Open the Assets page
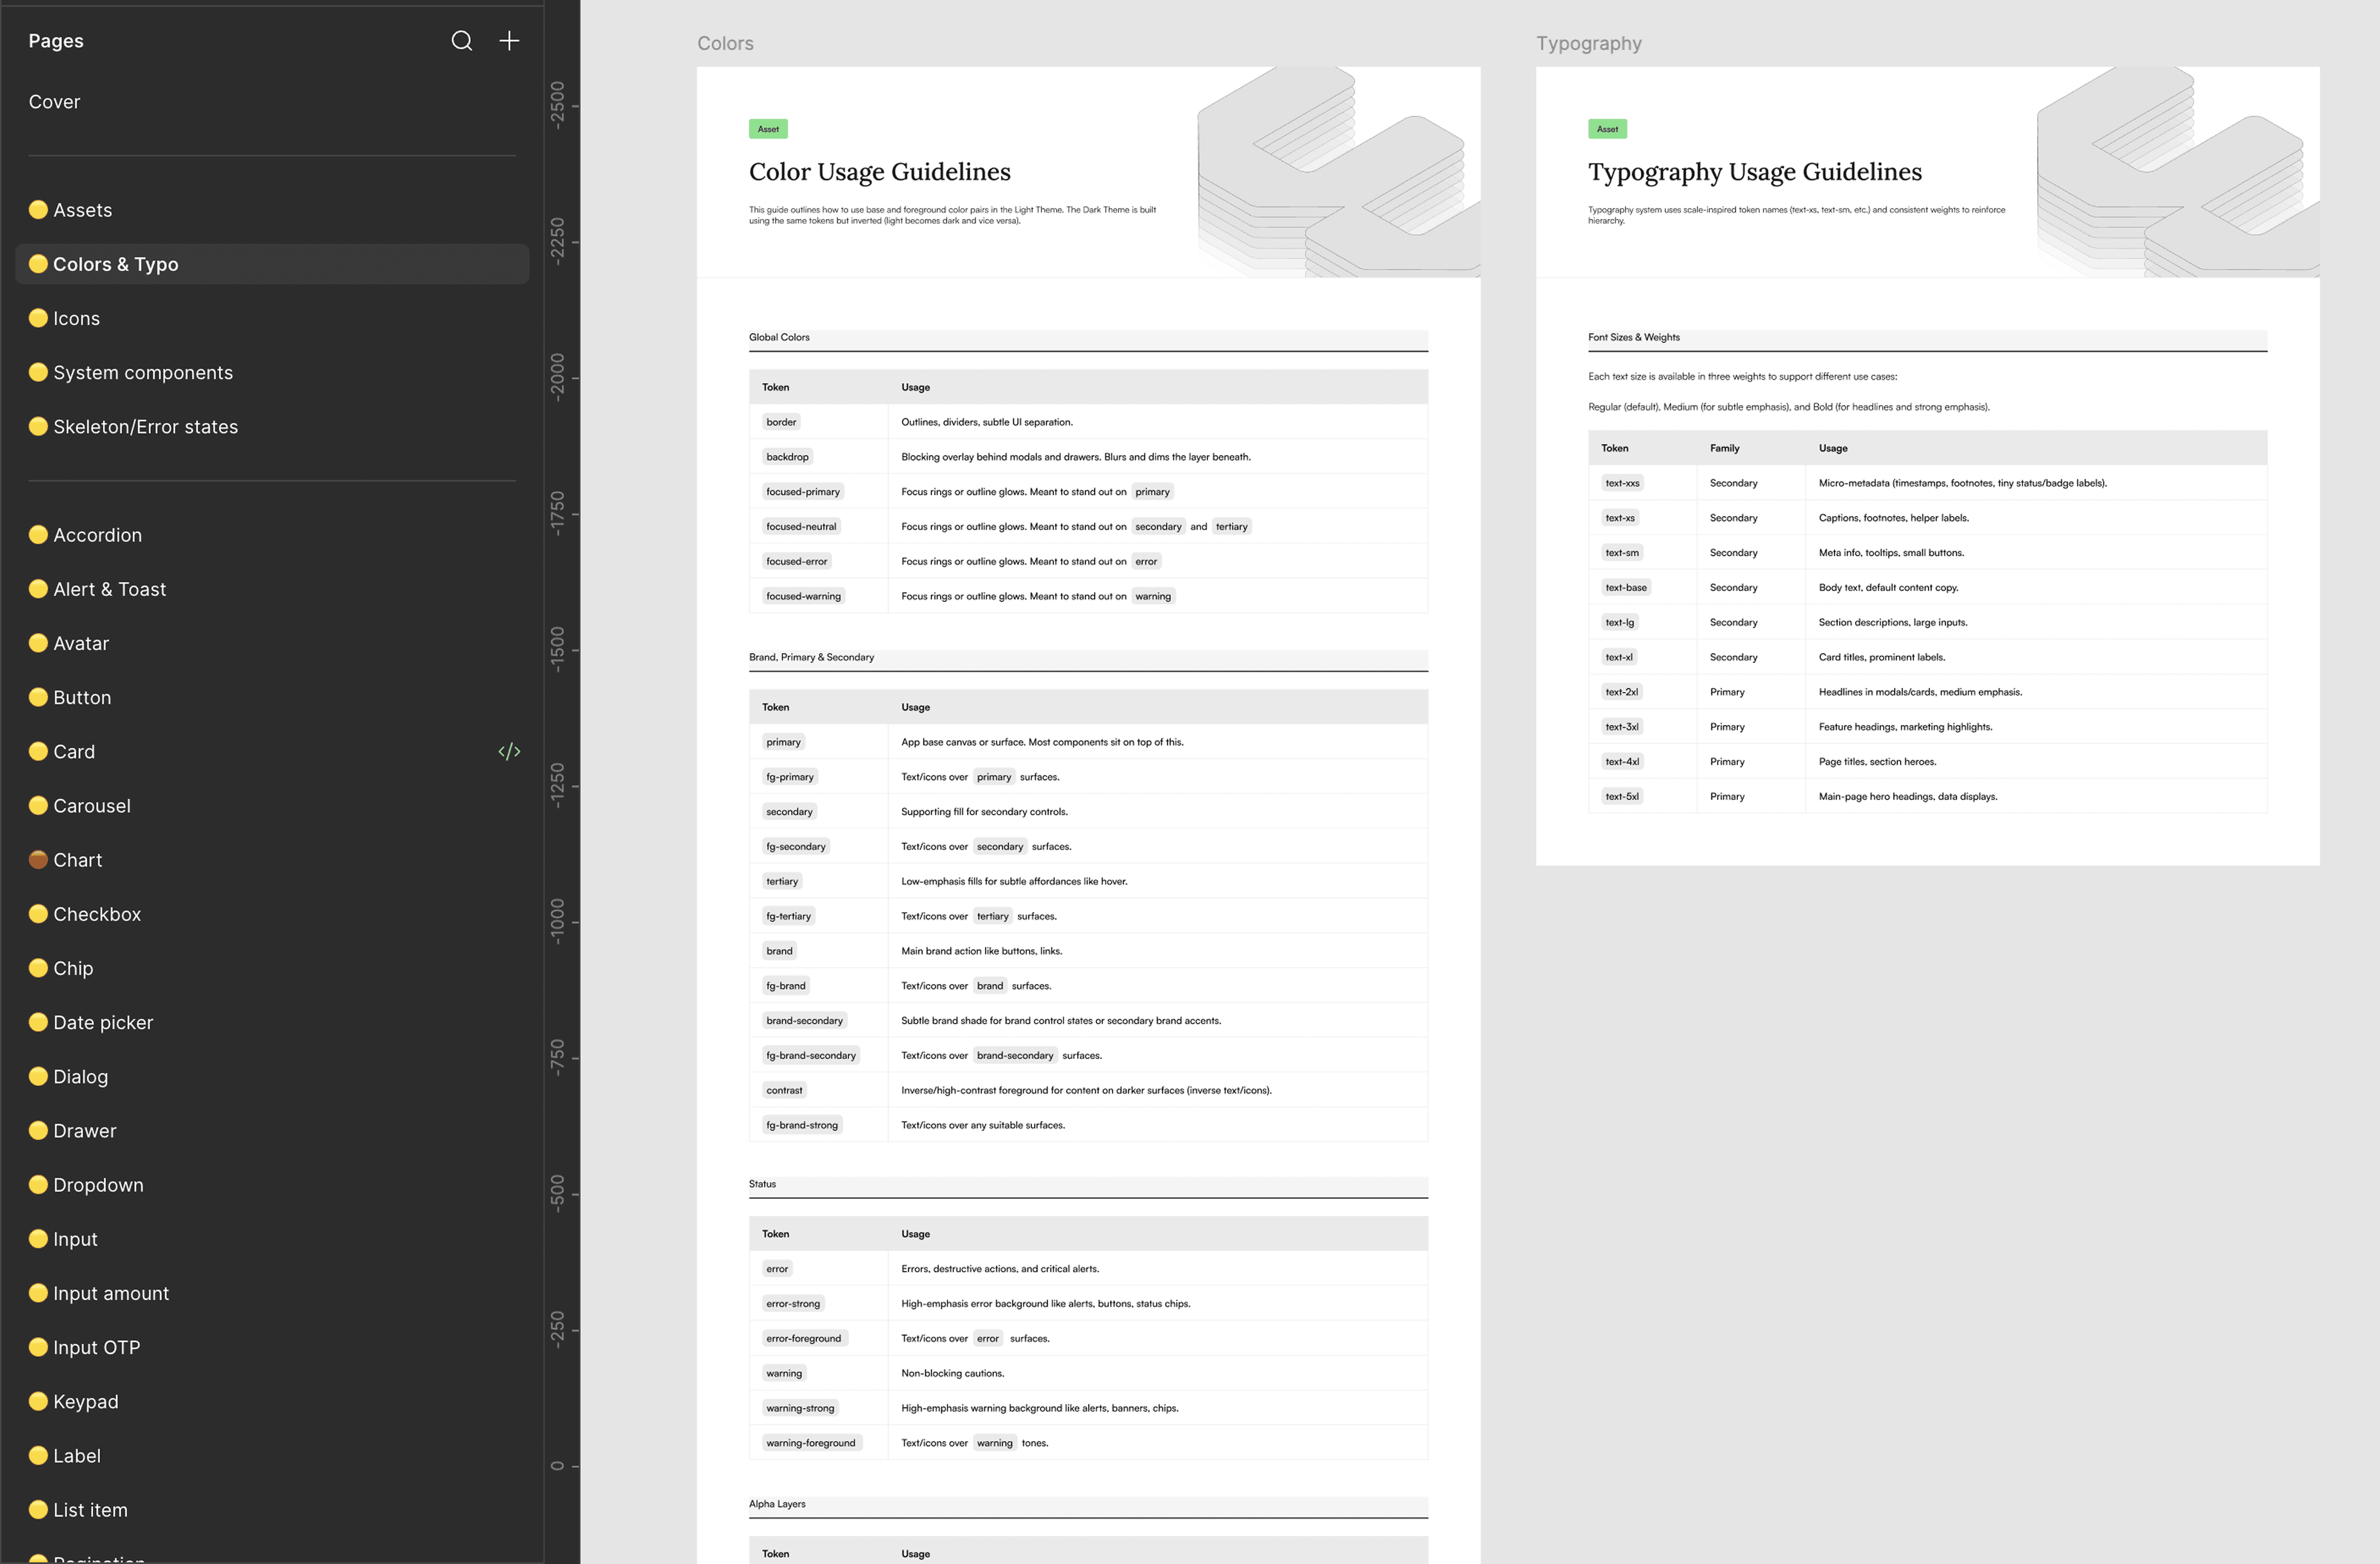Image resolution: width=2380 pixels, height=1564 pixels. pyautogui.click(x=272, y=210)
